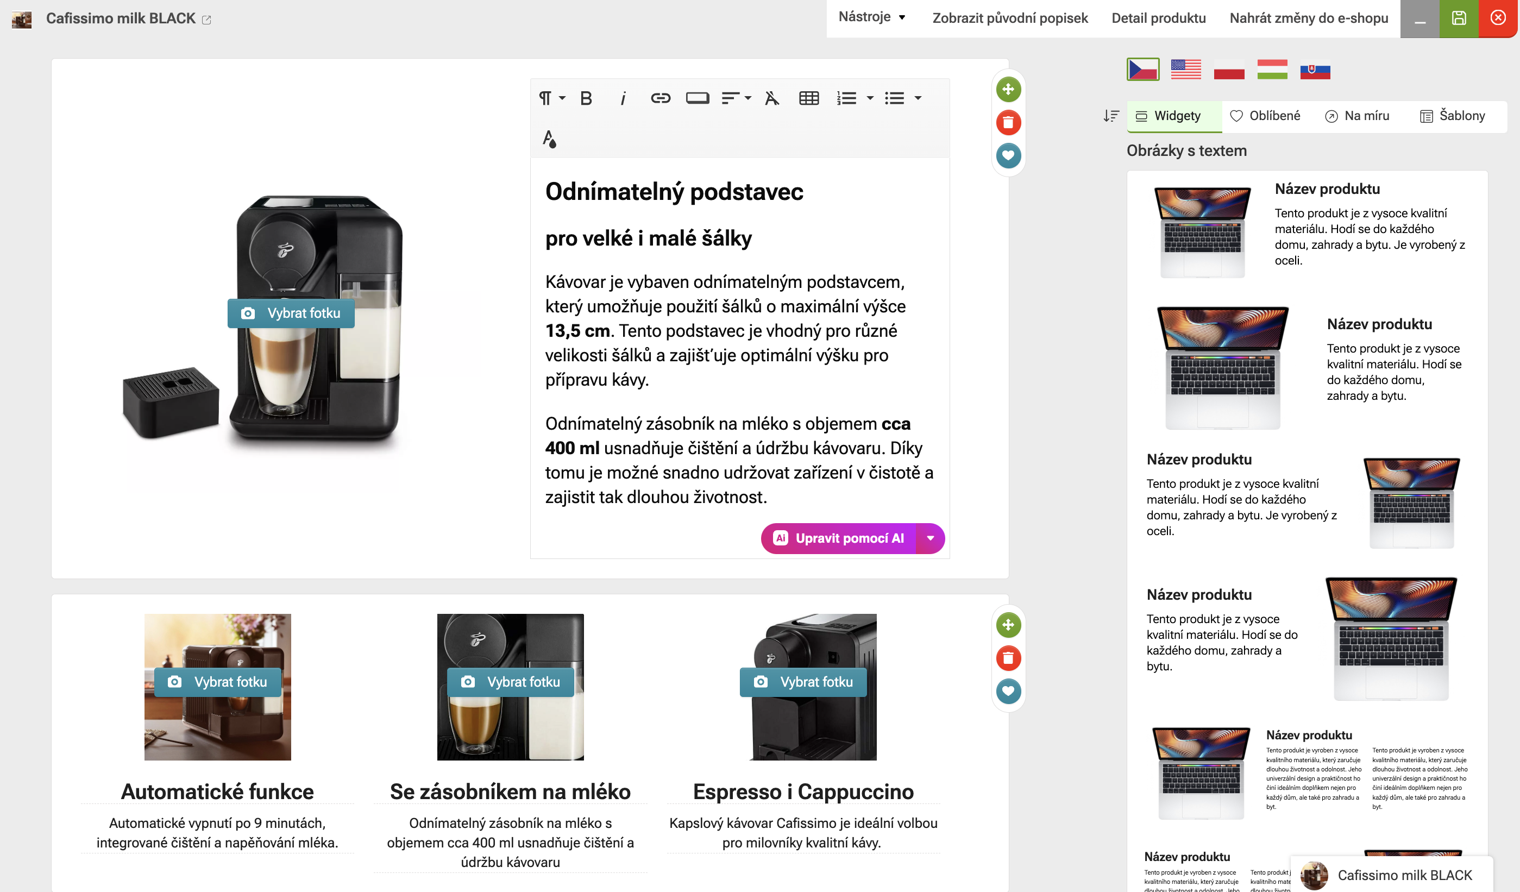Apply italic formatting
Viewport: 1520px width, 892px height.
tap(623, 97)
